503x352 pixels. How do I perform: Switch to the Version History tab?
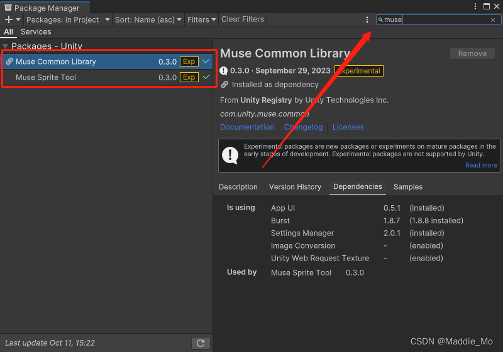coord(295,187)
